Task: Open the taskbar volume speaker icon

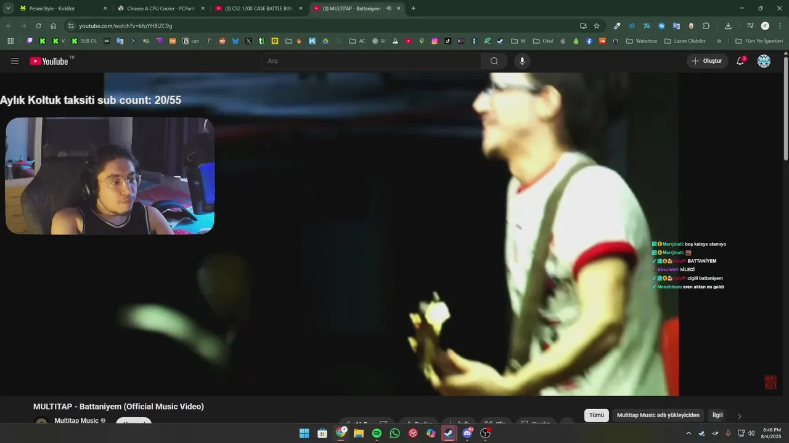Action: [751, 433]
